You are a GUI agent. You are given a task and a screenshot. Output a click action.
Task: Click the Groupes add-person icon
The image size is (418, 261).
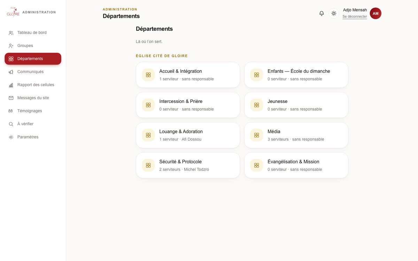click(x=11, y=46)
